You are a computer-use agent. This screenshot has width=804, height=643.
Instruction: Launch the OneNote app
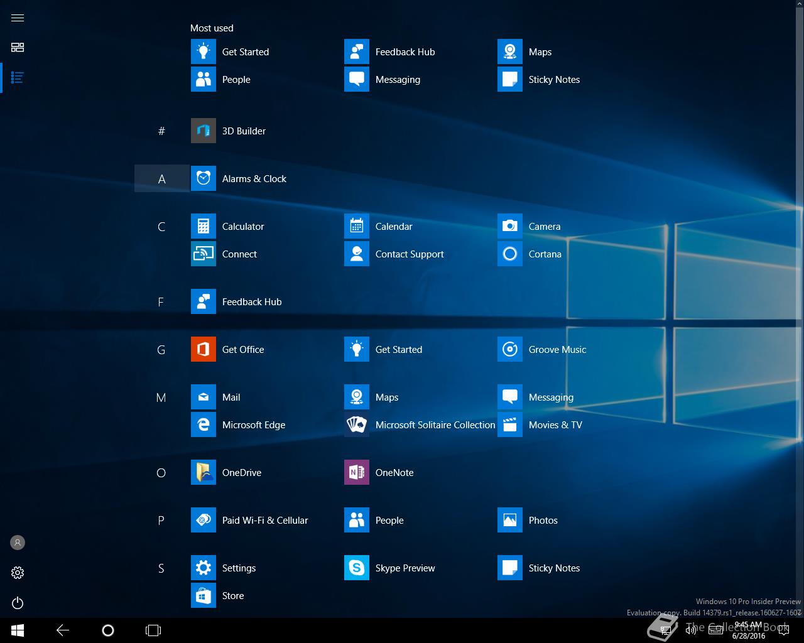coord(356,472)
